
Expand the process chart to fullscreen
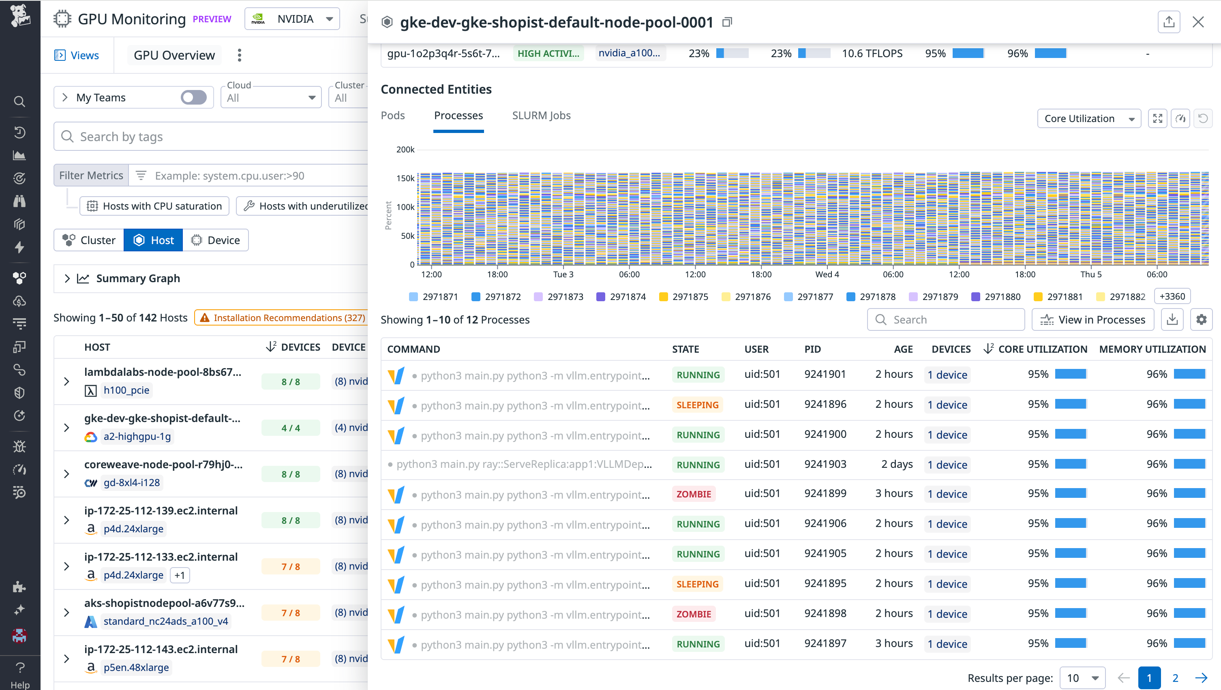[1157, 118]
